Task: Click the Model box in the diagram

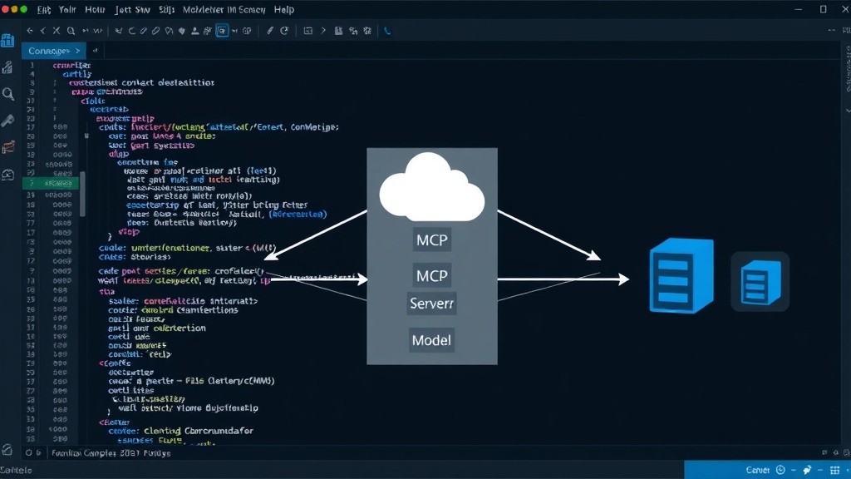Action: [431, 340]
